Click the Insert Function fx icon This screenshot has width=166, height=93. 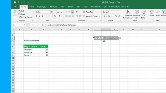pyautogui.click(x=43, y=25)
